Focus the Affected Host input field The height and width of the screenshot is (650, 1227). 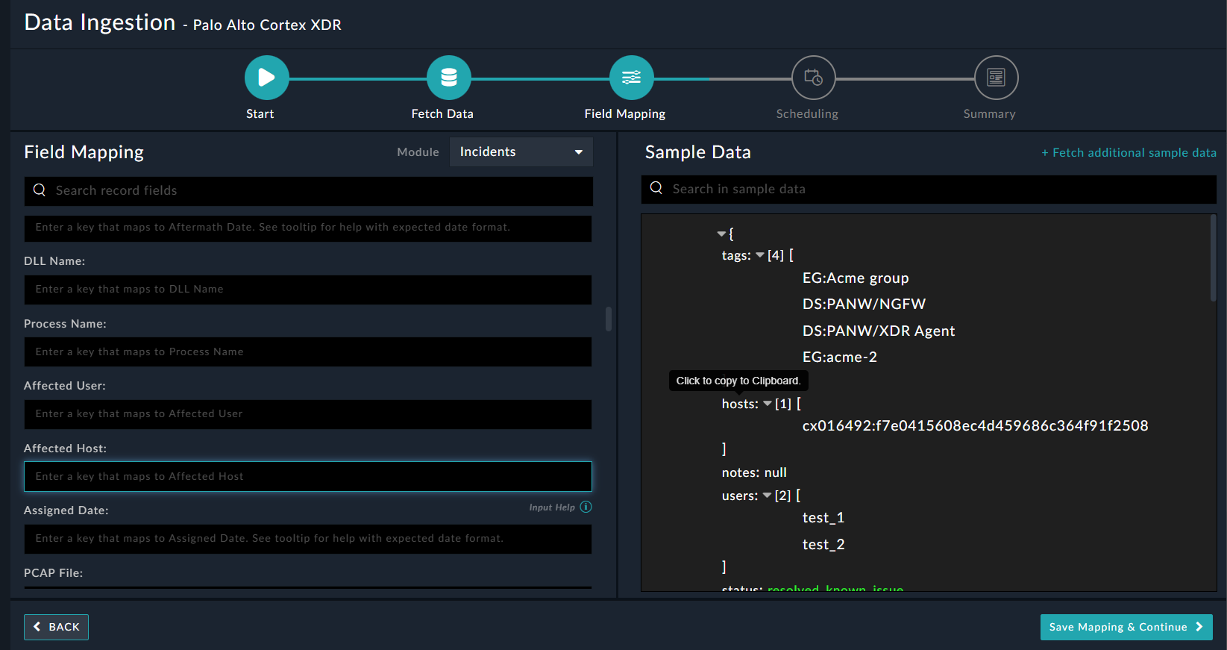[x=307, y=476]
